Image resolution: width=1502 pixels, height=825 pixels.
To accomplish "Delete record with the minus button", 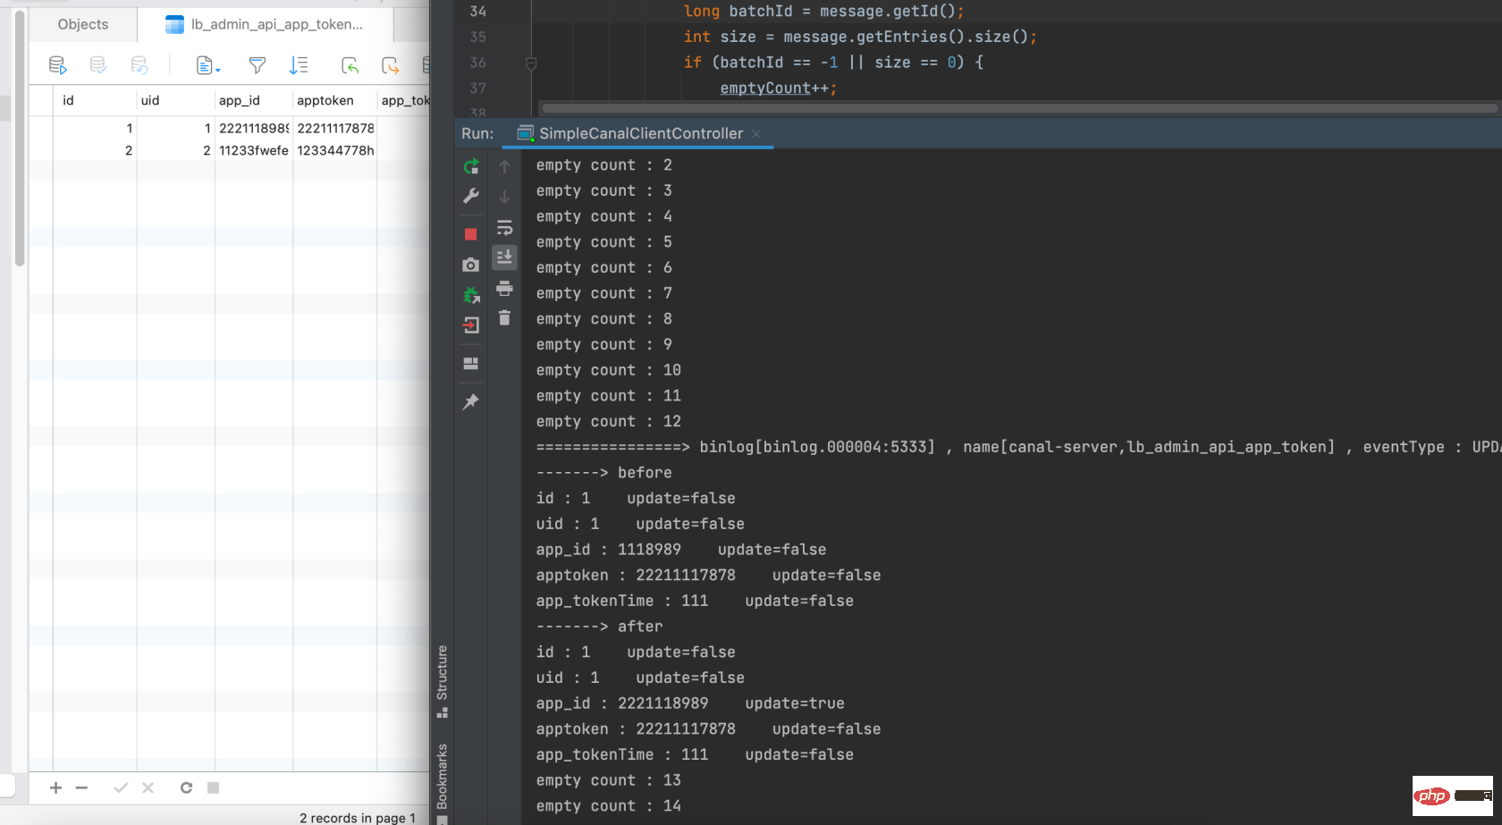I will (81, 787).
